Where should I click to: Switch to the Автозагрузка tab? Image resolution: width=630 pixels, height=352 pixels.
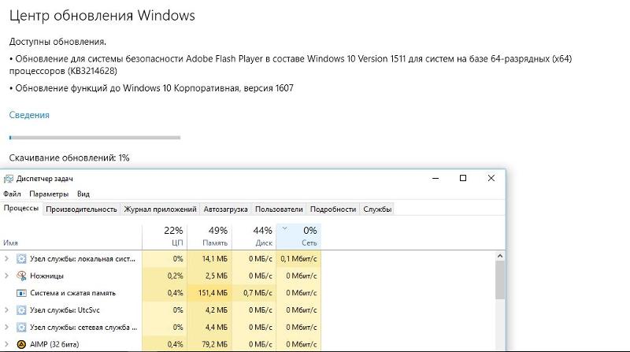[x=225, y=209]
